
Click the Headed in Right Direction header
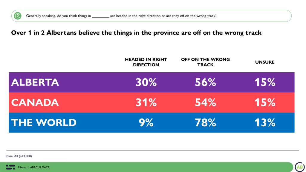146,62
